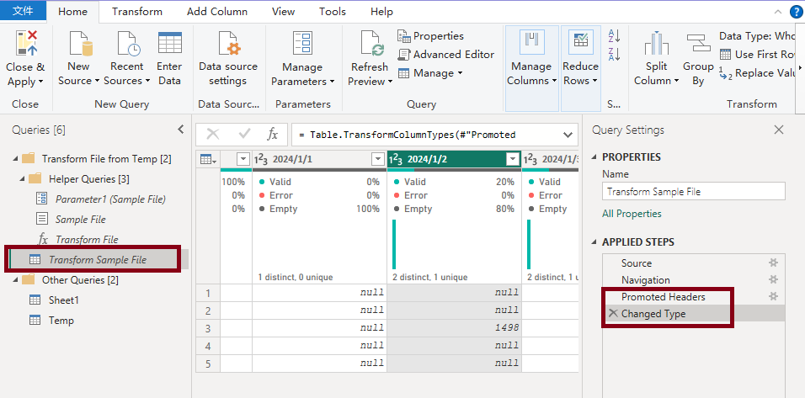Open Navigation step settings gear
The width and height of the screenshot is (805, 398).
(x=773, y=279)
